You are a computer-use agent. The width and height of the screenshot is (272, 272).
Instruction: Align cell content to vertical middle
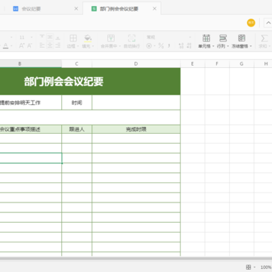click(x=50, y=37)
